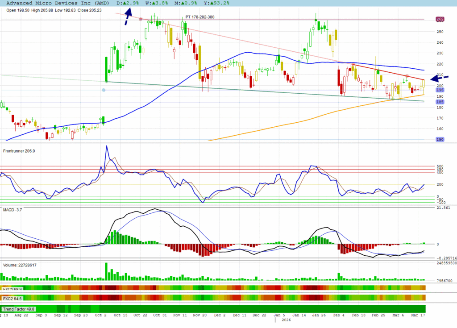
Task: Select the 185 price level tag
Action: tap(440, 102)
